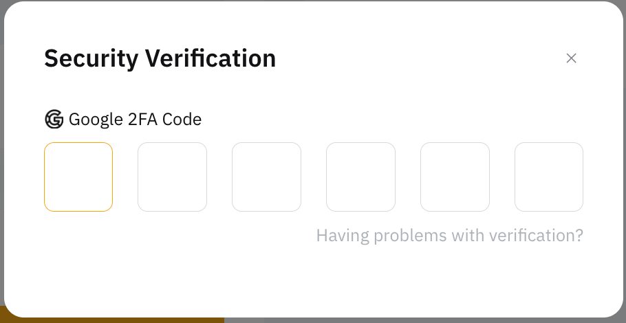Focus the sixth 2FA code digit box
This screenshot has width=626, height=323.
[549, 177]
